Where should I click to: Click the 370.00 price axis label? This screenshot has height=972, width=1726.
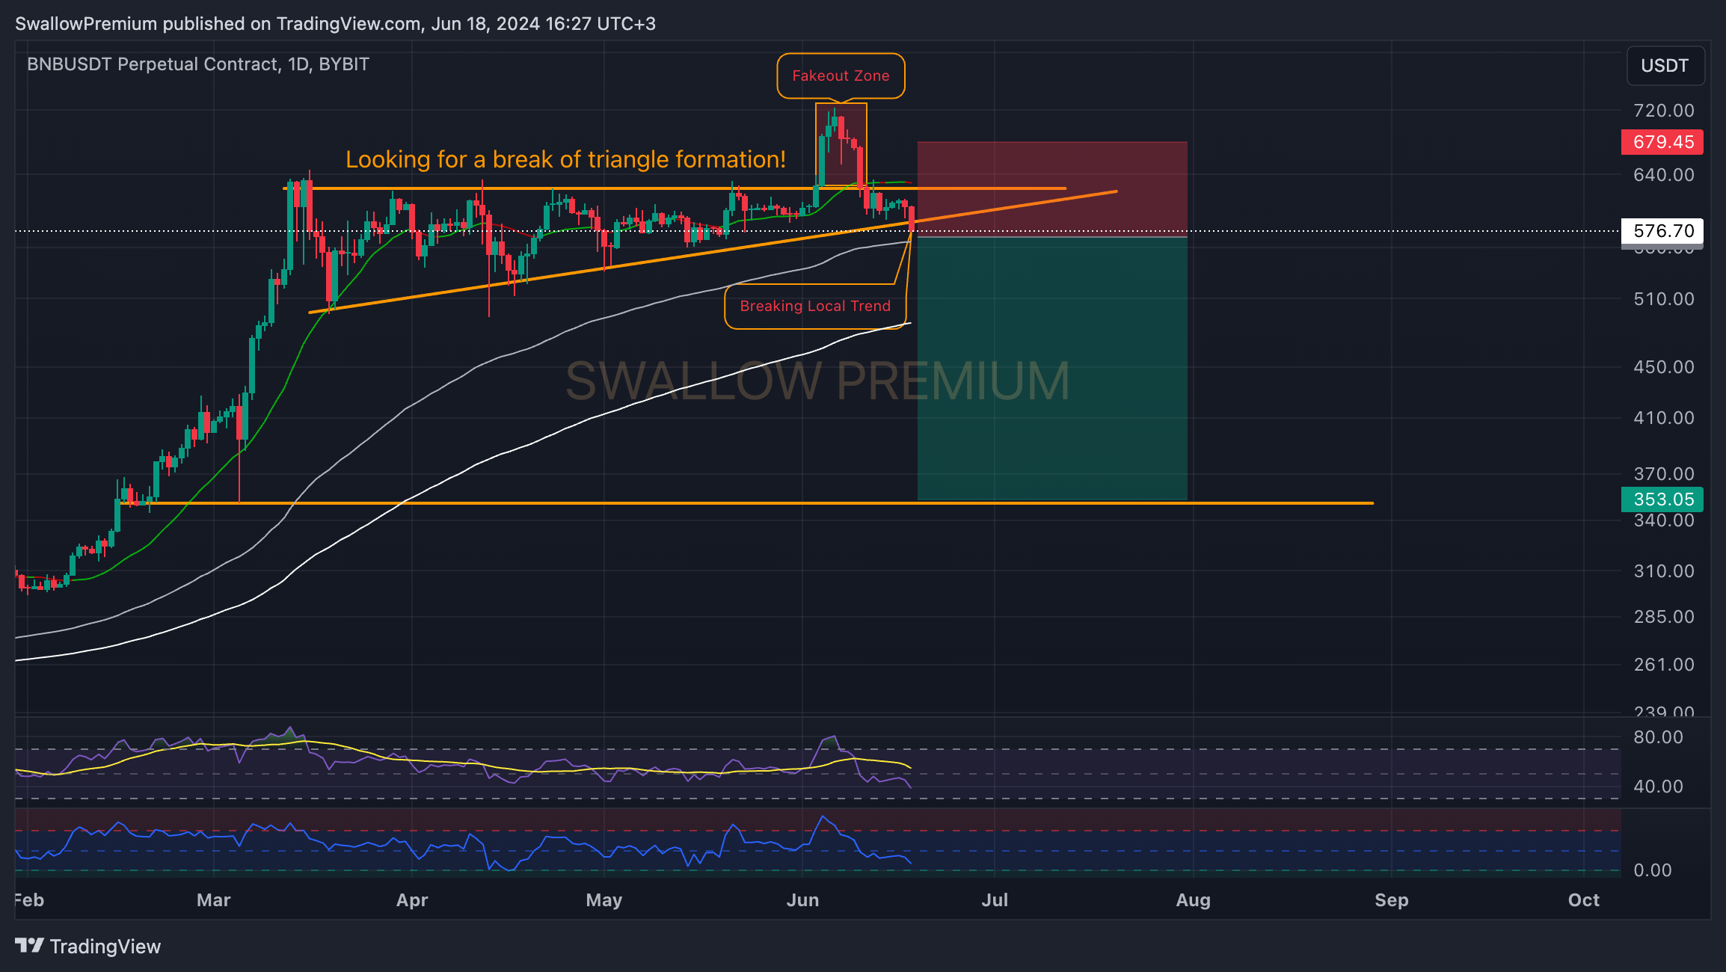(1664, 474)
